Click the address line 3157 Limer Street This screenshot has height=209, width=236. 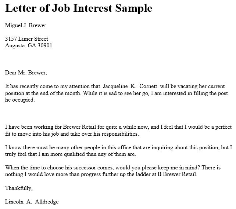(26, 39)
